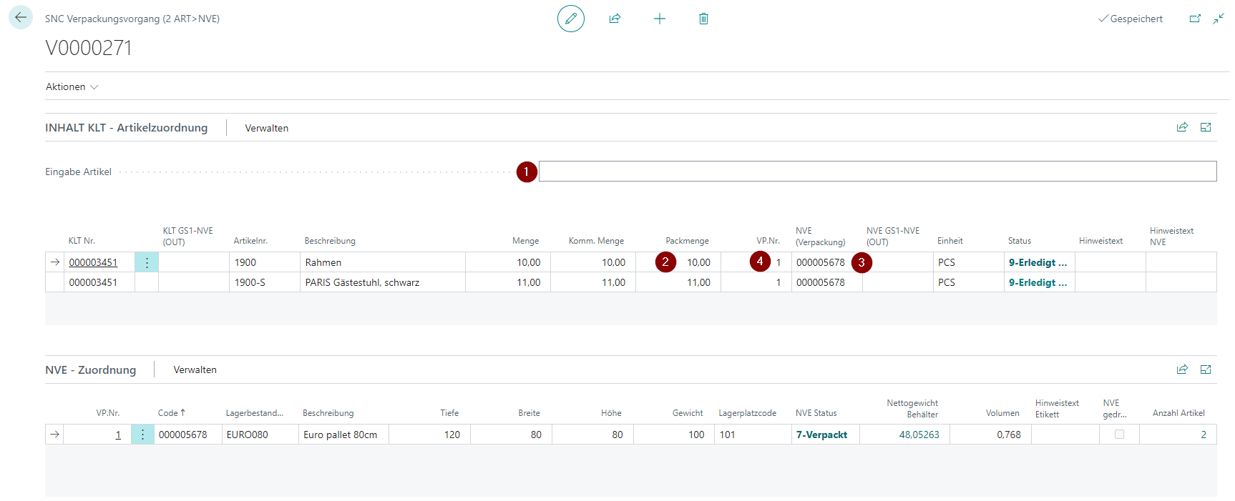Toggle NVE gedruckt checkbox for 000005678
The width and height of the screenshot is (1235, 501).
[1119, 435]
